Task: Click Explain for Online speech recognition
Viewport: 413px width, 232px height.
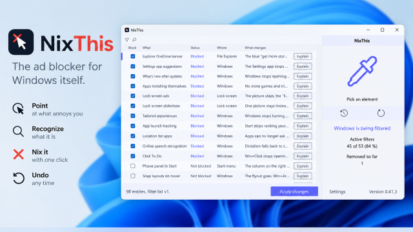Action: click(x=303, y=146)
